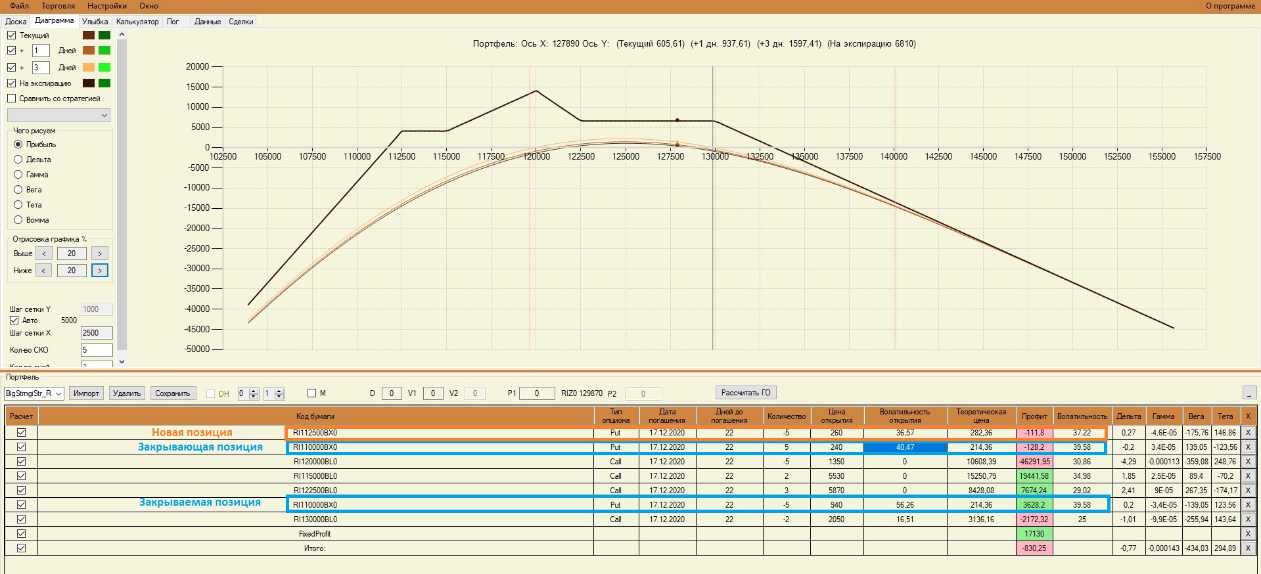Open the Окно menu
1261x574 pixels.
click(x=149, y=6)
